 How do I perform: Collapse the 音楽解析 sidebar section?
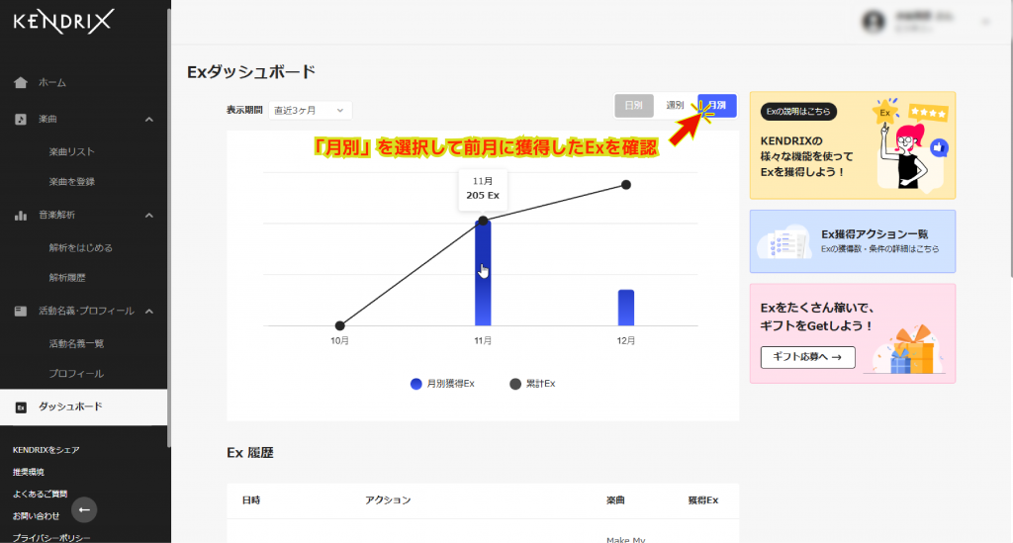149,215
